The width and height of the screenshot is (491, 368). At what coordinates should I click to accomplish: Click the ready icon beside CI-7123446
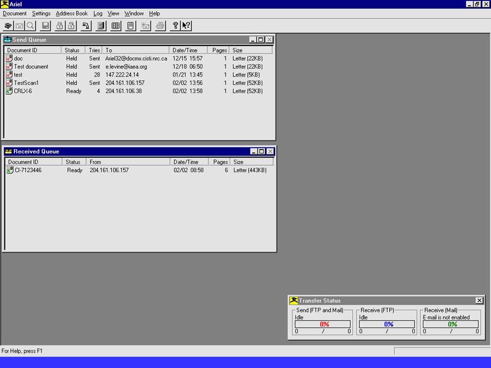tap(10, 170)
